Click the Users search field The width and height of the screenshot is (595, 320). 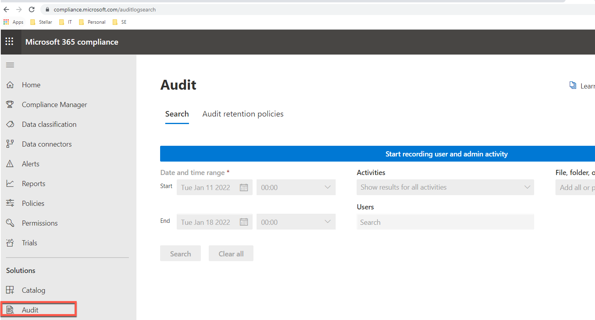445,222
